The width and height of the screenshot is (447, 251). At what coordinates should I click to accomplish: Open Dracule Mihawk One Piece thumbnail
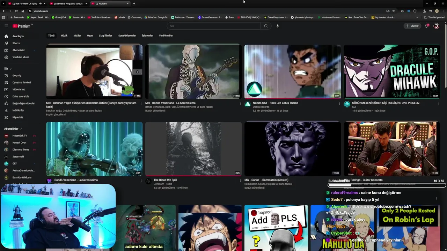[x=392, y=71]
